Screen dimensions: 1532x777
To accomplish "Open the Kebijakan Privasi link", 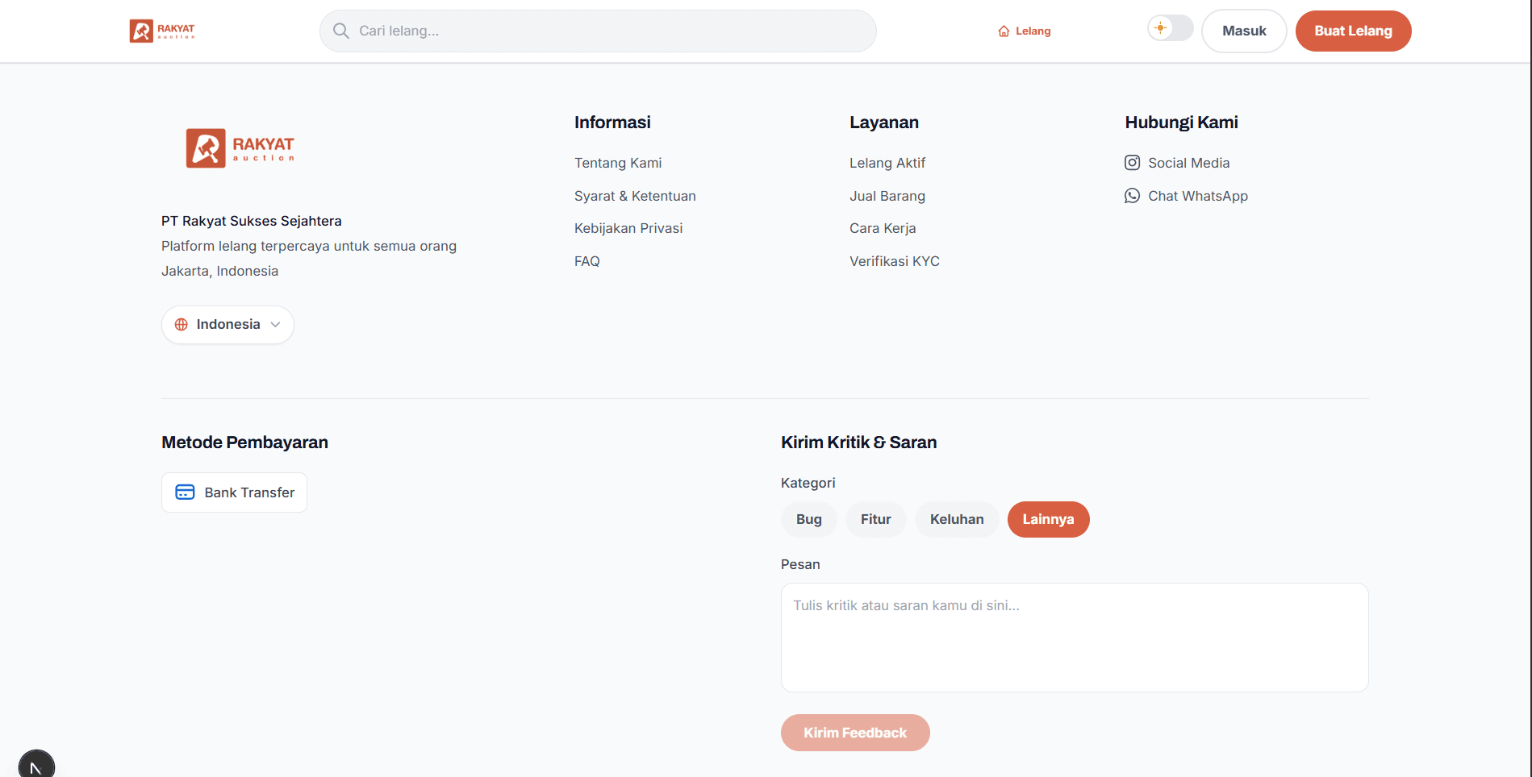I will [628, 228].
